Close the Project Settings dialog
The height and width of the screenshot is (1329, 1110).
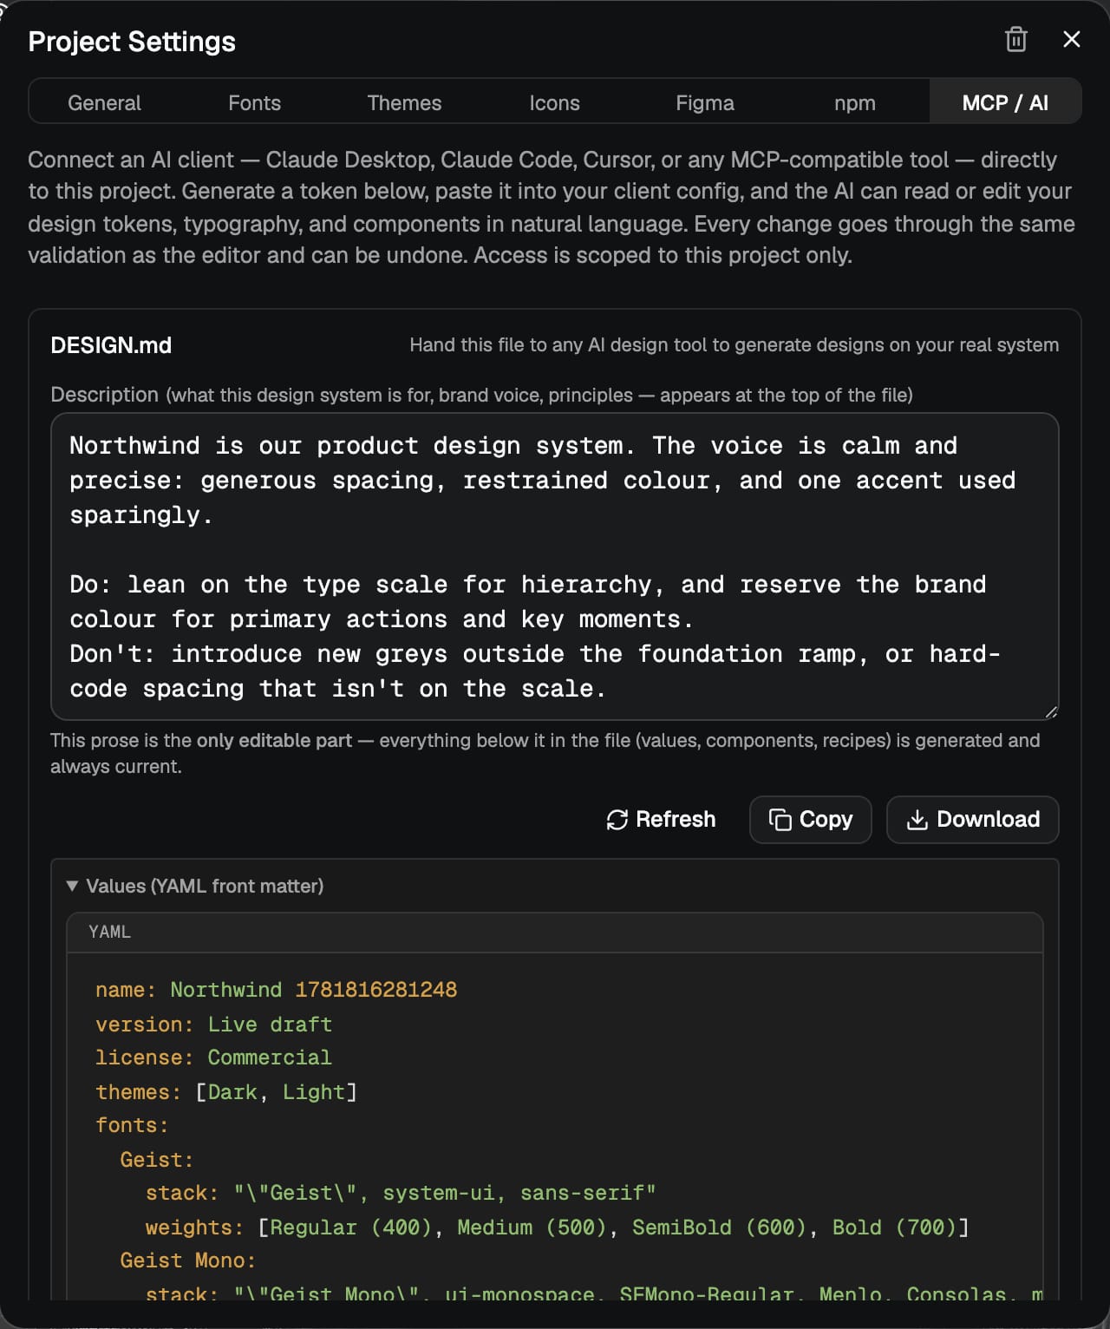coord(1072,39)
